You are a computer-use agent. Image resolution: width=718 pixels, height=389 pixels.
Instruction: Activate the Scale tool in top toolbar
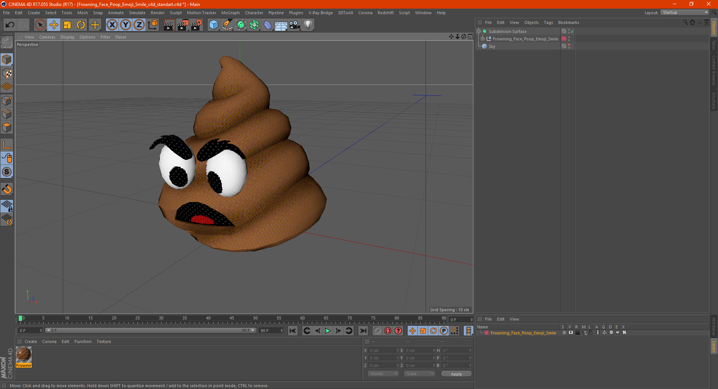[x=67, y=25]
